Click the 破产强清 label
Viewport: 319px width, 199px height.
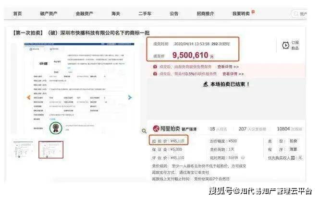[x=189, y=129]
